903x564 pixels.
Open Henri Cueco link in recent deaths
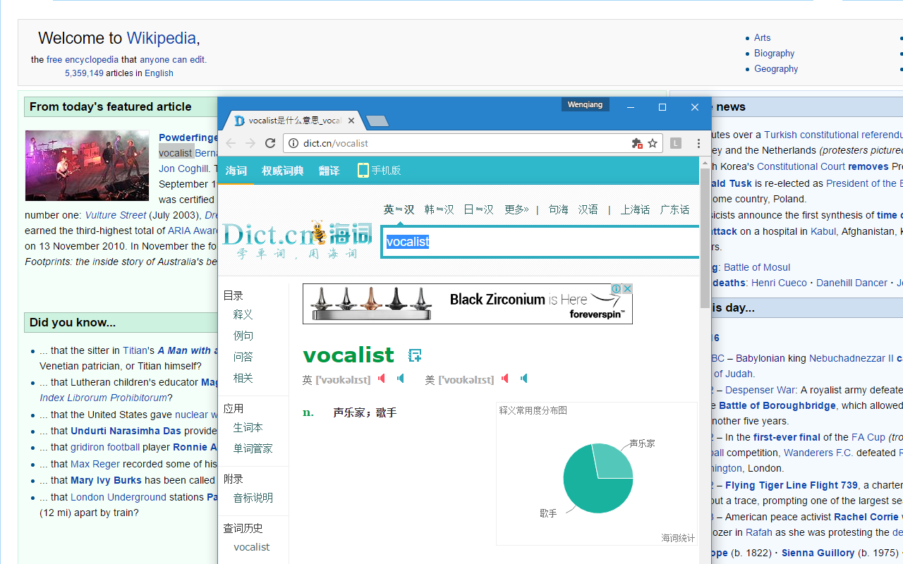(780, 283)
